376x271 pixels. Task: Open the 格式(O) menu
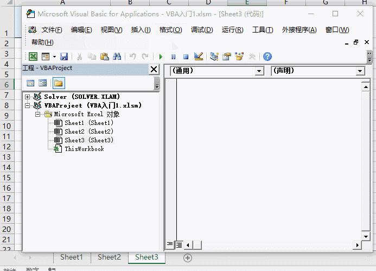[171, 30]
